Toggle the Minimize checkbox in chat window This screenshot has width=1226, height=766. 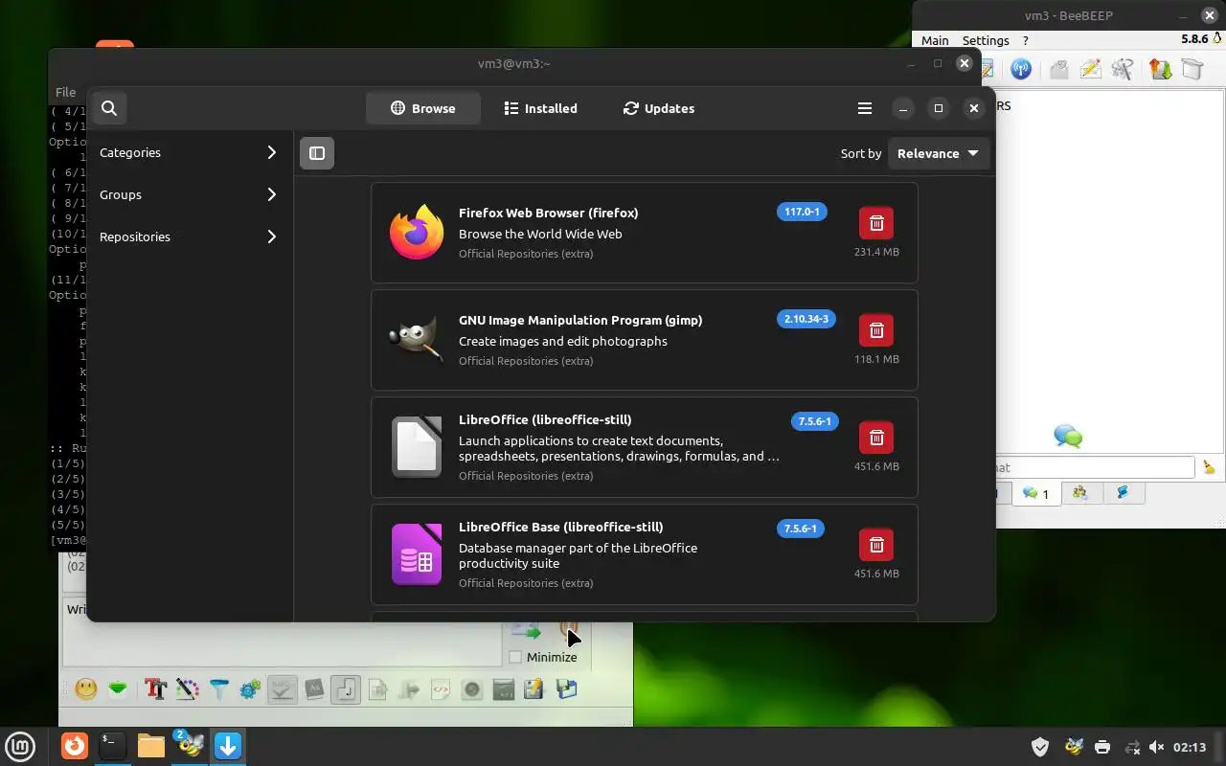coord(515,657)
